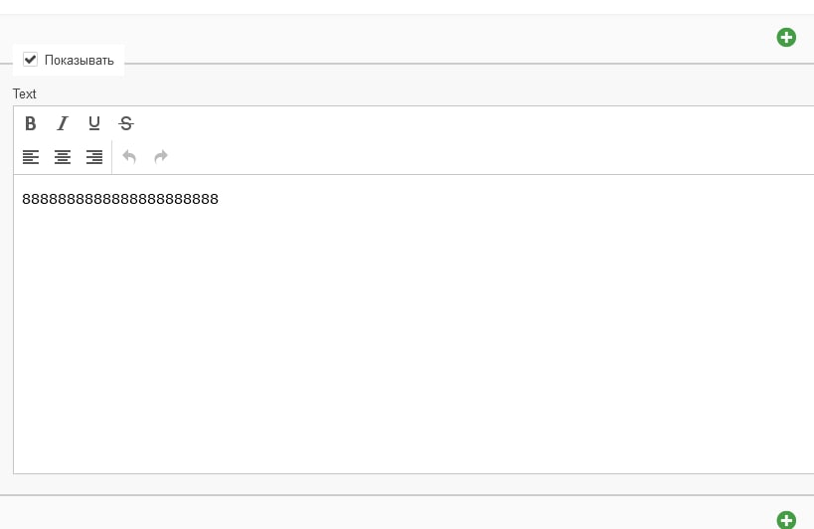
Task: Click the Показывать label text
Action: point(80,61)
